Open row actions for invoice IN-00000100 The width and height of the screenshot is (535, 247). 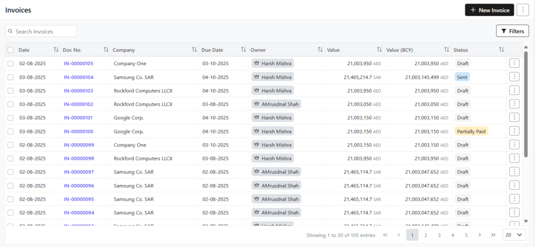click(514, 131)
